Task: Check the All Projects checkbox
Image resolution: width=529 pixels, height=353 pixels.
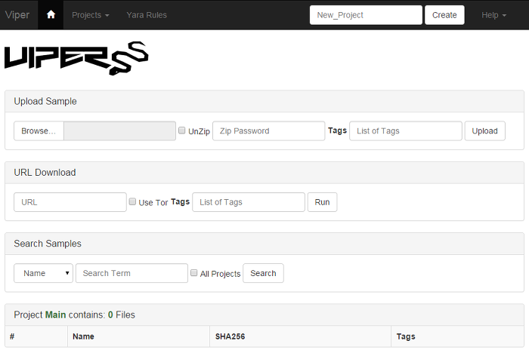Action: [194, 273]
